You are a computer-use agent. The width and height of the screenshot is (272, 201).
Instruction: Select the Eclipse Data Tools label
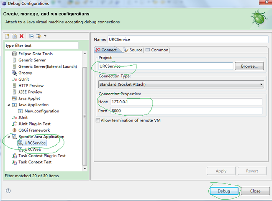pos(36,54)
